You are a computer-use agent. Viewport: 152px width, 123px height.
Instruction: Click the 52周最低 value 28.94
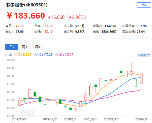(141, 32)
